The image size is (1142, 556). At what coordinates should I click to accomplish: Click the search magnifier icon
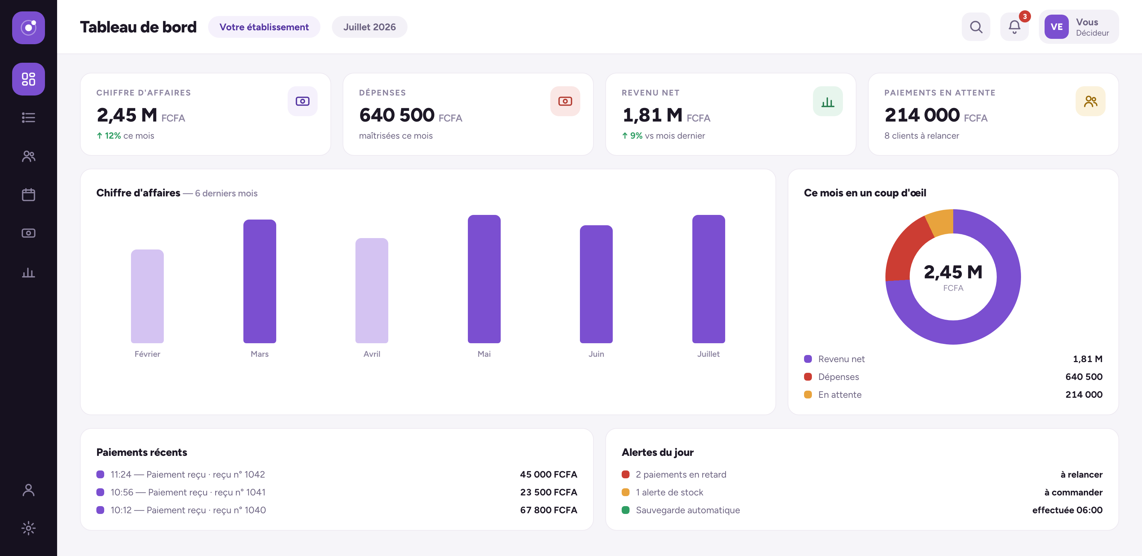pyautogui.click(x=976, y=27)
